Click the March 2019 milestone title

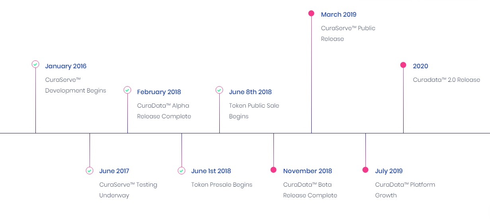click(339, 15)
